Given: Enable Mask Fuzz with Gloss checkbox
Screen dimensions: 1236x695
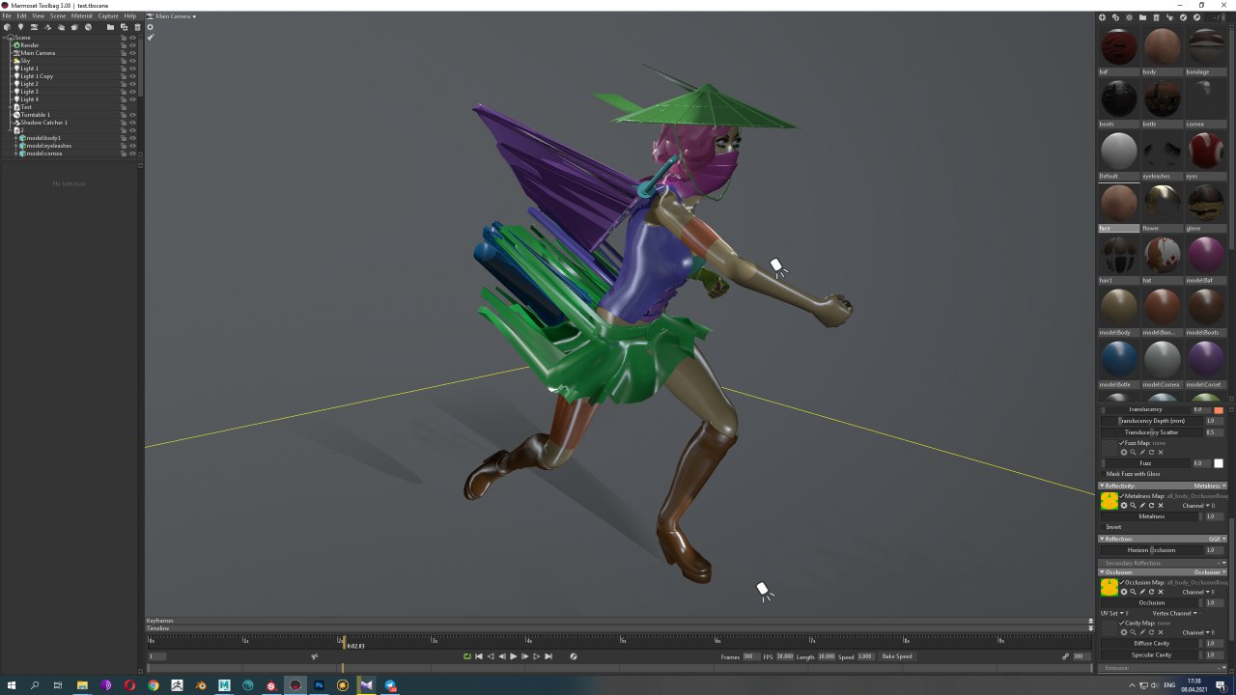Looking at the screenshot, I should pyautogui.click(x=1103, y=474).
